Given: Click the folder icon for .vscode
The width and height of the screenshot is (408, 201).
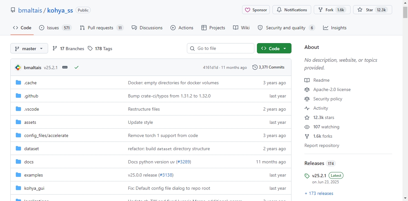Looking at the screenshot, I should click(x=18, y=109).
